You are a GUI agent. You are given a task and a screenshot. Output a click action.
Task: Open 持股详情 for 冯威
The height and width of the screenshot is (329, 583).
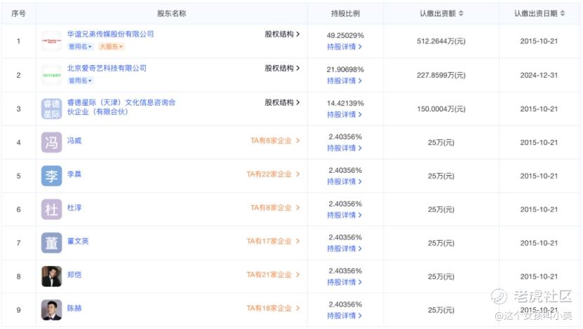point(344,148)
